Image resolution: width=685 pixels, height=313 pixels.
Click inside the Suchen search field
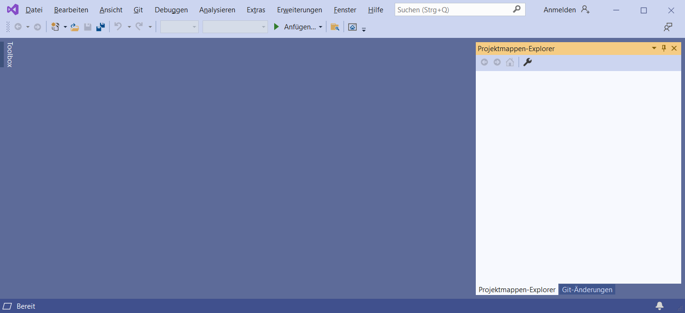451,9
